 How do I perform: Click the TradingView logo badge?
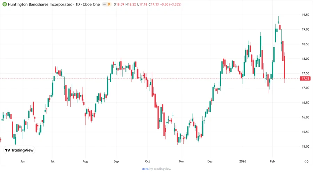(x=19, y=150)
